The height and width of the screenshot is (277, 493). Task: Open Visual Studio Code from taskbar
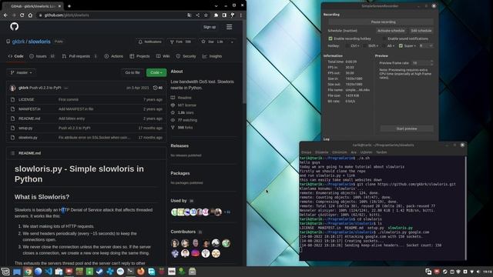click(49, 272)
